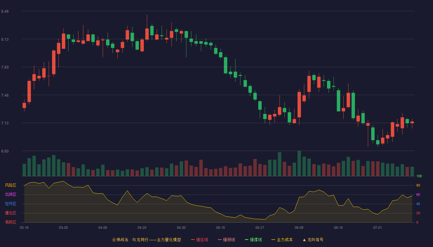The width and height of the screenshot is (433, 247).
Task: Click the yellow 主力成本 legend marker
Action: (x=273, y=240)
